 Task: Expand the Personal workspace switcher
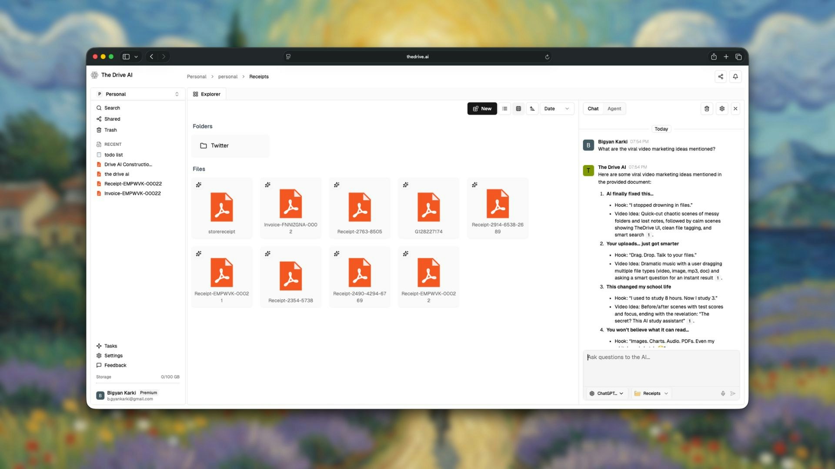click(x=137, y=94)
